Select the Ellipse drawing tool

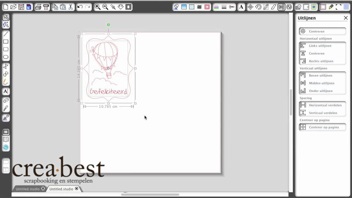coord(6,57)
